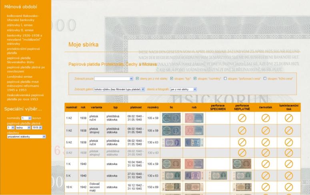Open 'bankovky 1926-1938' menu entry
The height and width of the screenshot is (195, 310).
[x=24, y=40]
